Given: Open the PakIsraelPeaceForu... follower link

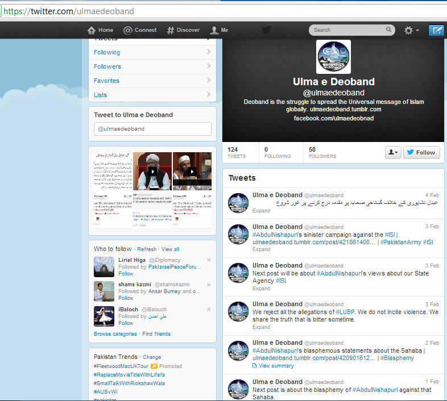Looking at the screenshot, I should point(175,267).
